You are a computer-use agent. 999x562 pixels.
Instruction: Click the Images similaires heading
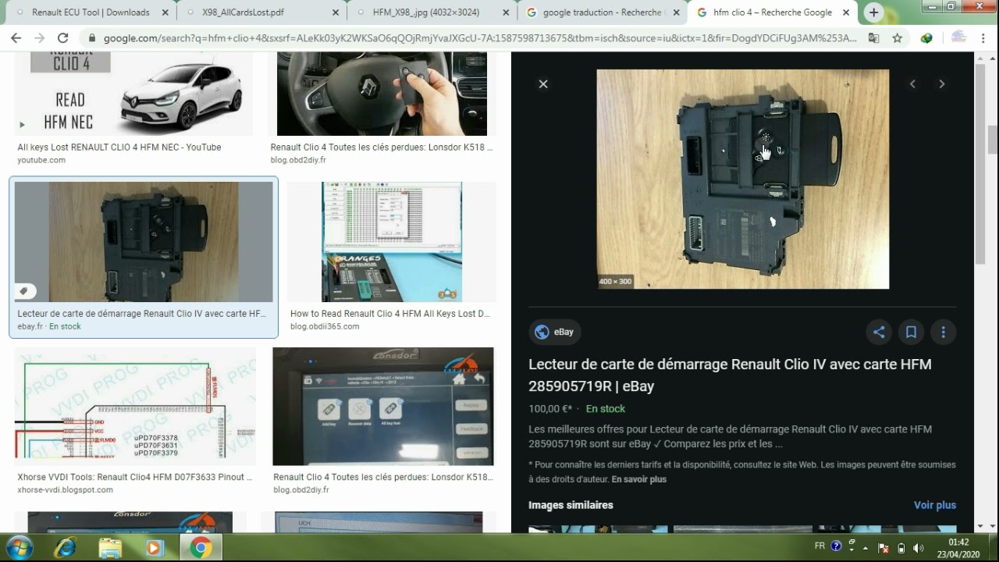pos(571,505)
